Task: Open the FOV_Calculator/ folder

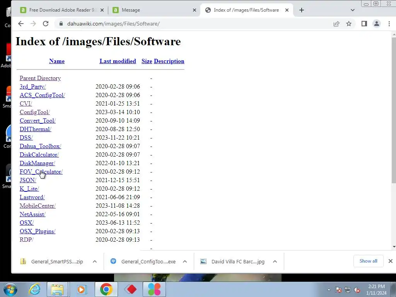Action: 41,172
